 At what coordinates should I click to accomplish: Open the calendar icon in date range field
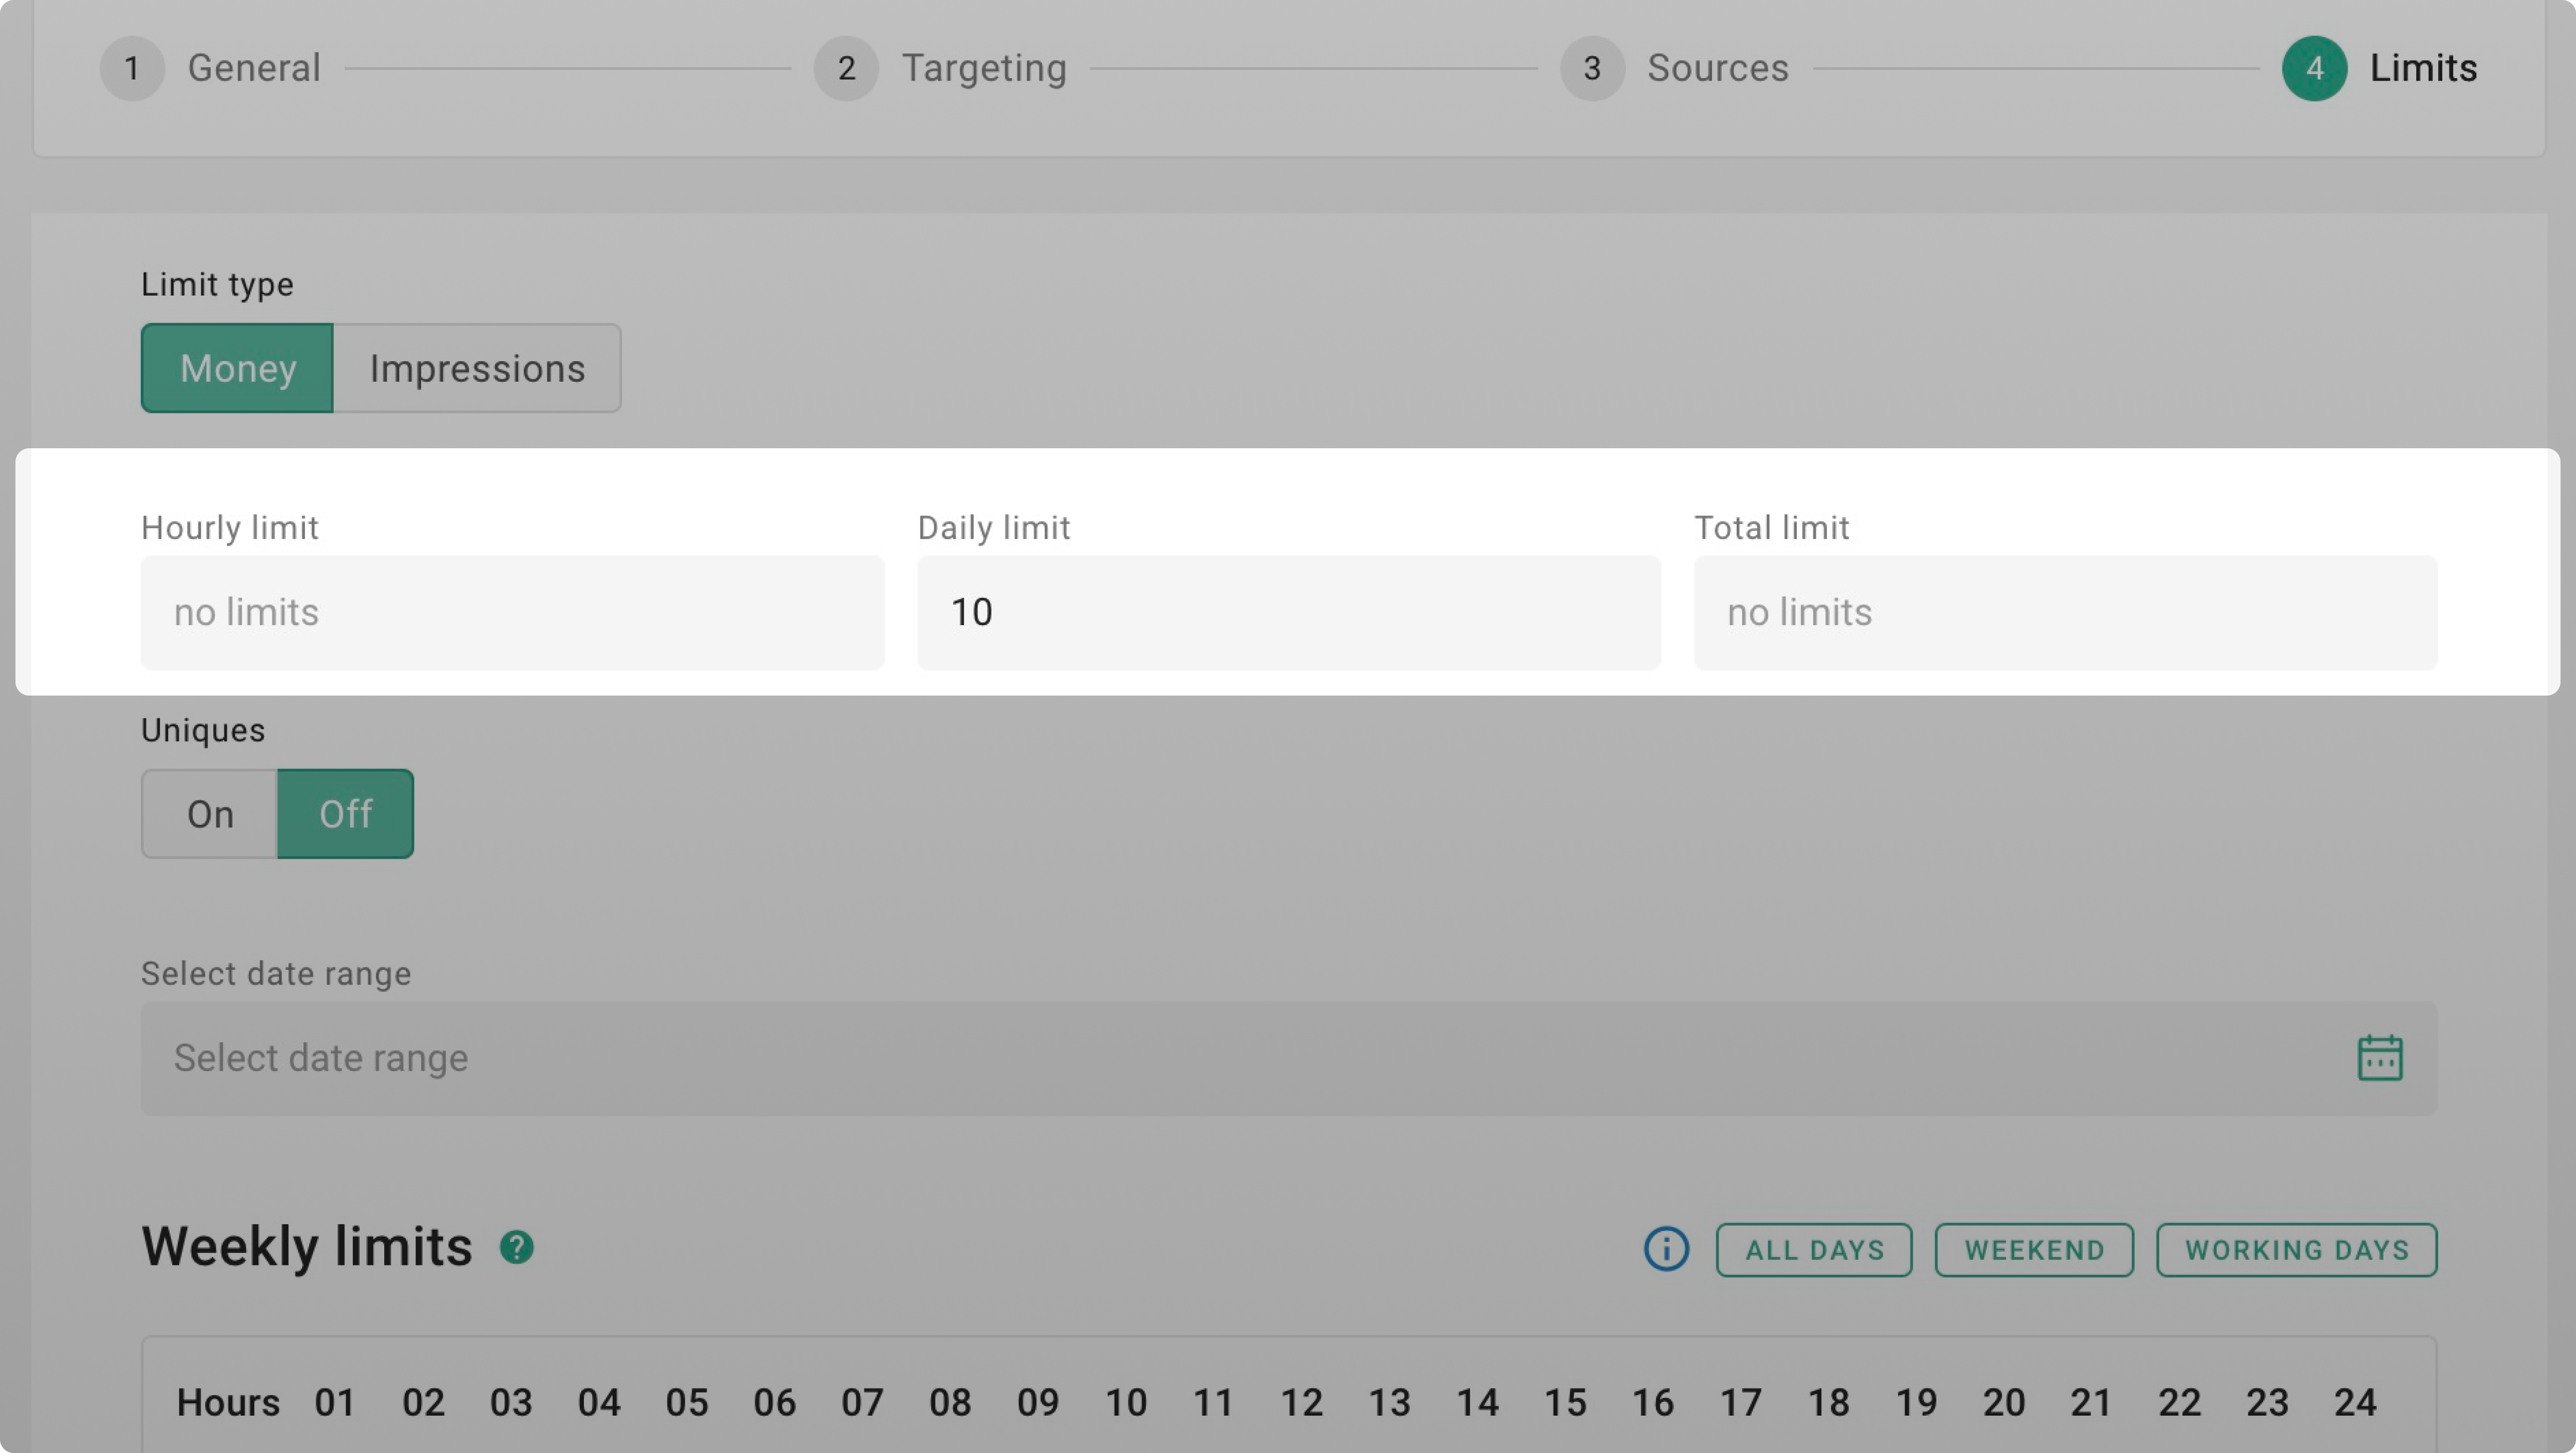(x=2379, y=1058)
